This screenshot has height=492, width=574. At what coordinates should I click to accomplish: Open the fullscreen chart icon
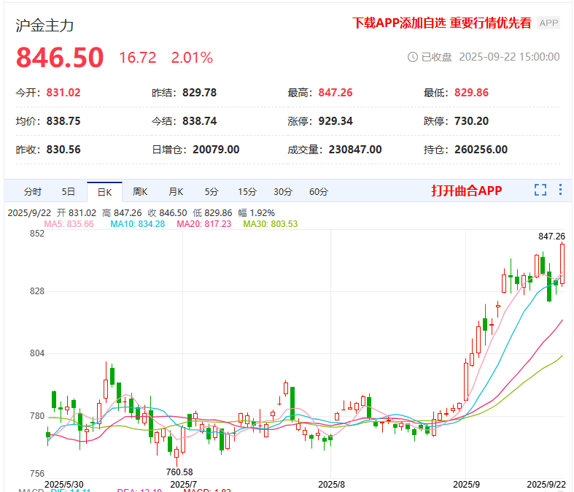coord(540,190)
